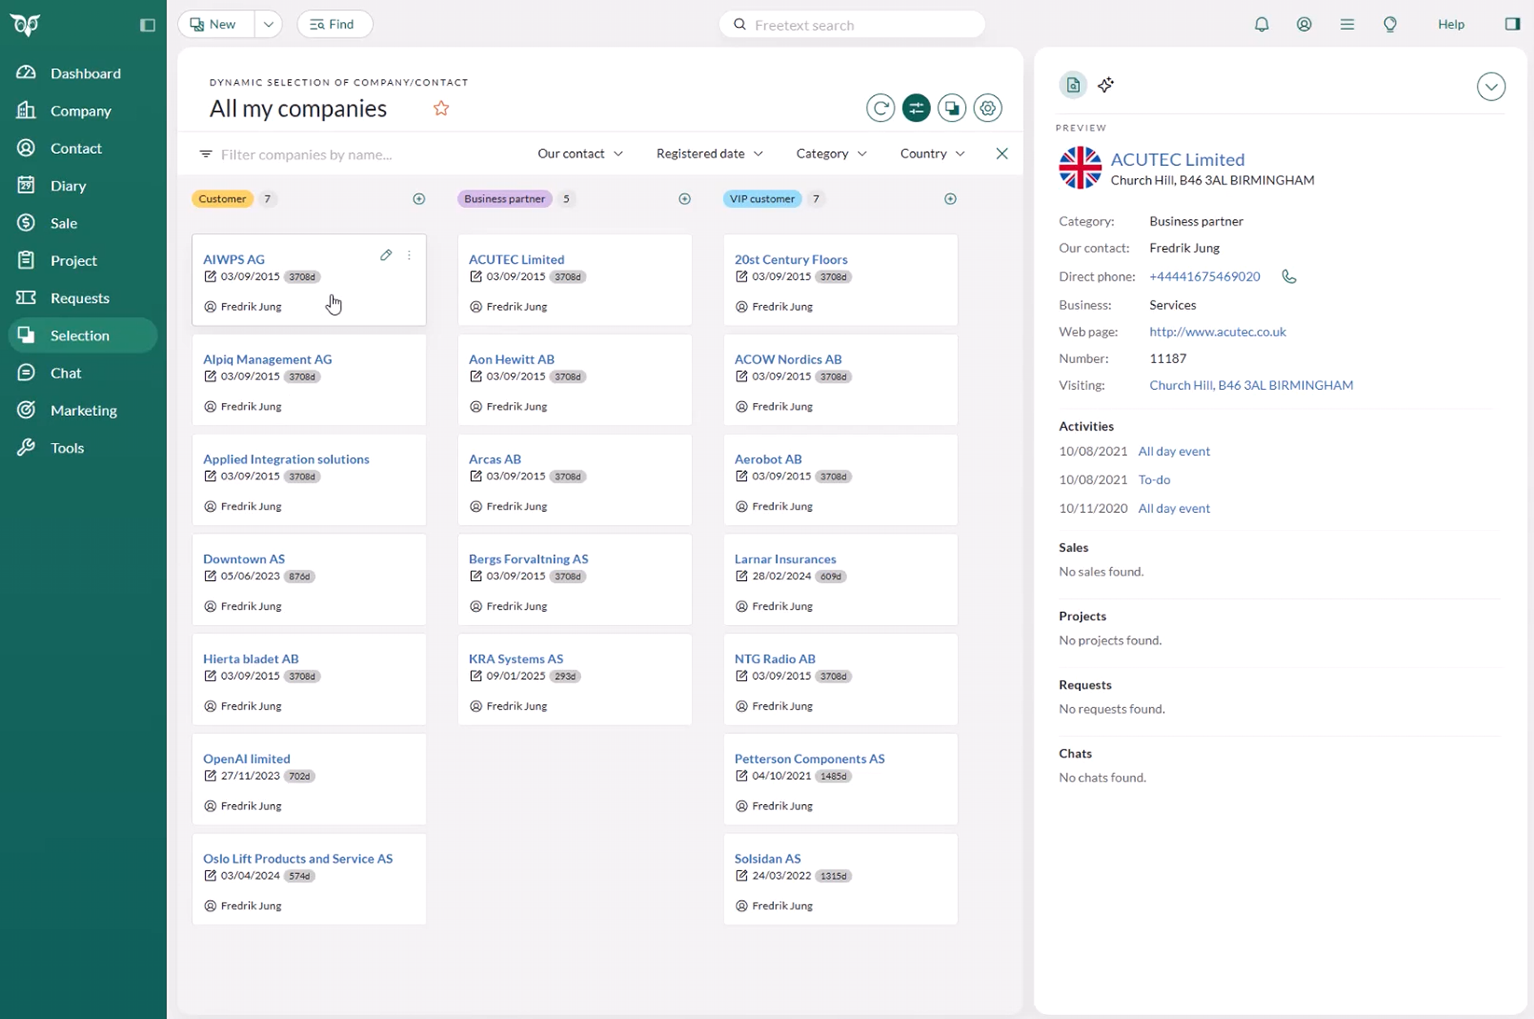The image size is (1534, 1019).
Task: Click the Customer category color tag
Action: [222, 199]
